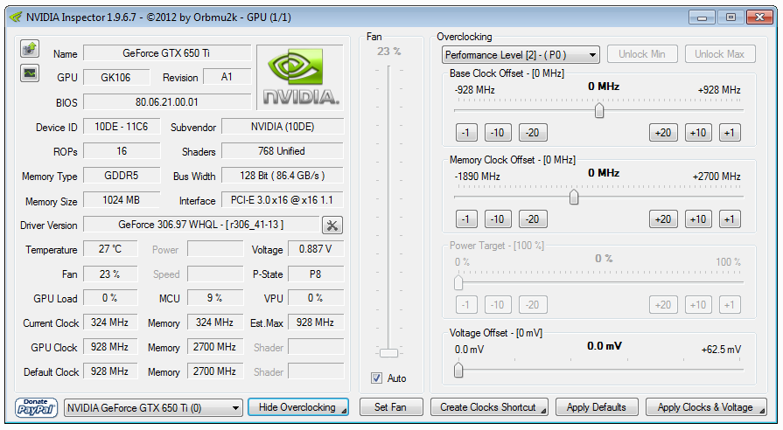This screenshot has width=783, height=430.
Task: Click Apply Clocks & Voltage button
Action: click(x=706, y=407)
